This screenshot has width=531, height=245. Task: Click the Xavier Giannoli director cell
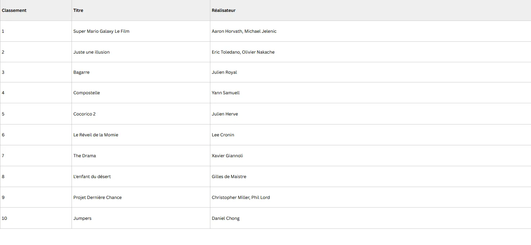pyautogui.click(x=227, y=156)
